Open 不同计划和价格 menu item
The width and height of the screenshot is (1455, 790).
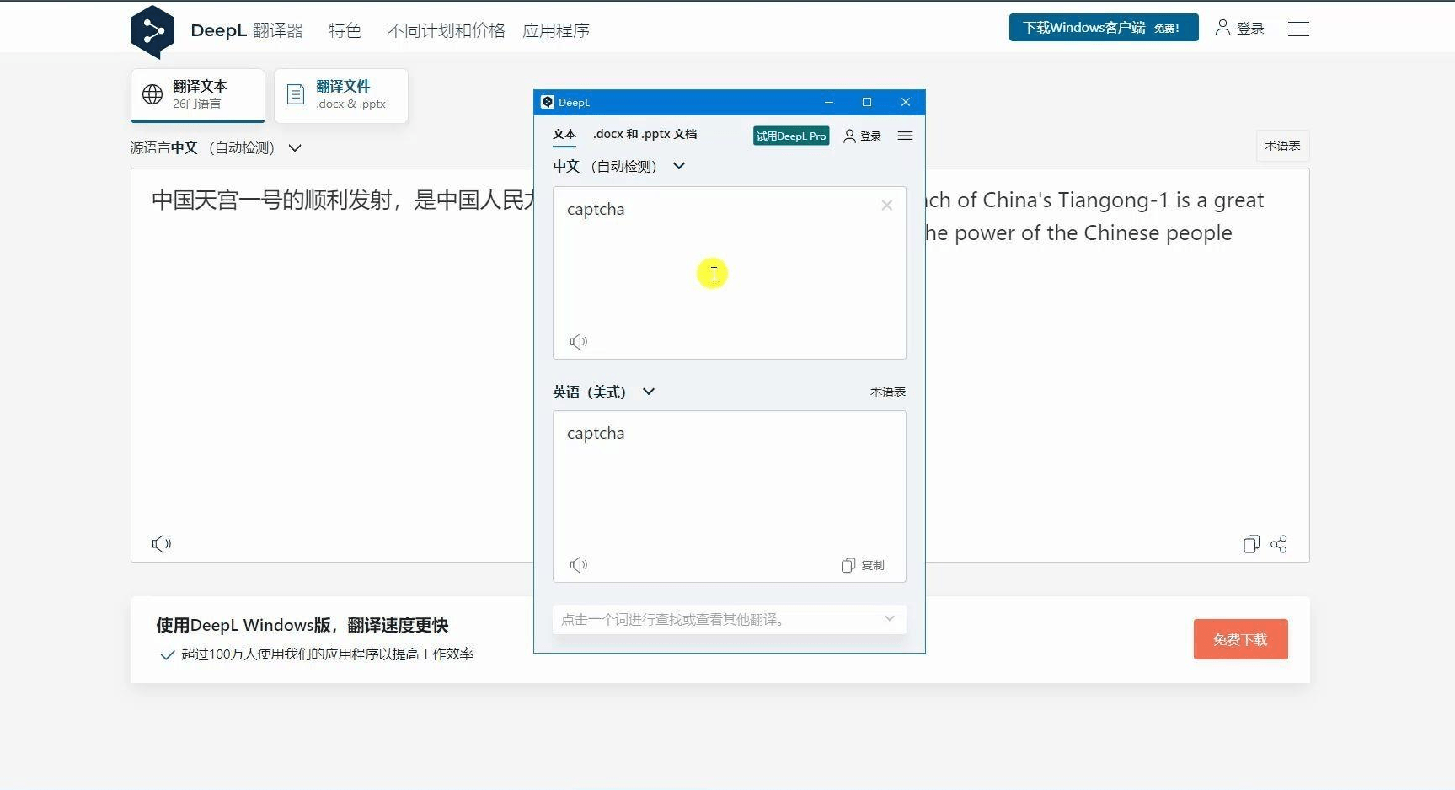(446, 30)
